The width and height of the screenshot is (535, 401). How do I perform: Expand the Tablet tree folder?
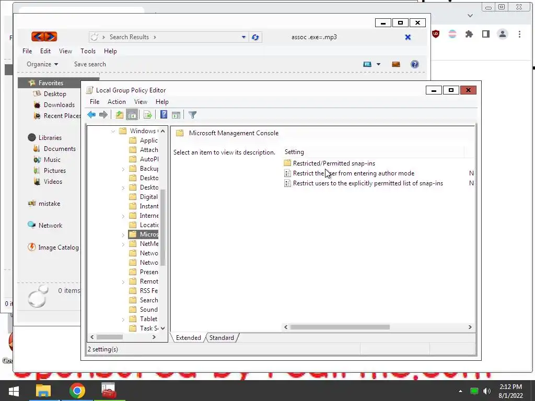click(123, 320)
